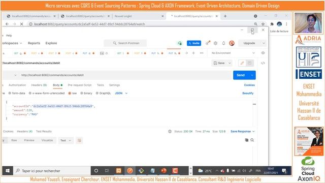
Task: Switch to the Tests tab
Action: pos(101,85)
